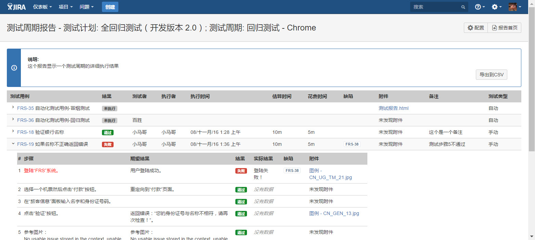Screen dimensions: 535x240
Task: Click the 花费时间 column header
Action: (317, 97)
